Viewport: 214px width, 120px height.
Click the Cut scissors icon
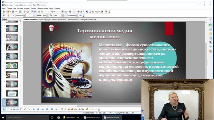pos(39,12)
